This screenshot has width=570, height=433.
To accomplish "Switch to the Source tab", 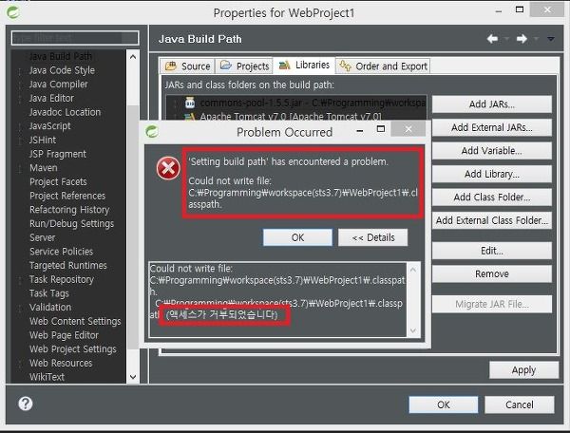I will (x=187, y=66).
